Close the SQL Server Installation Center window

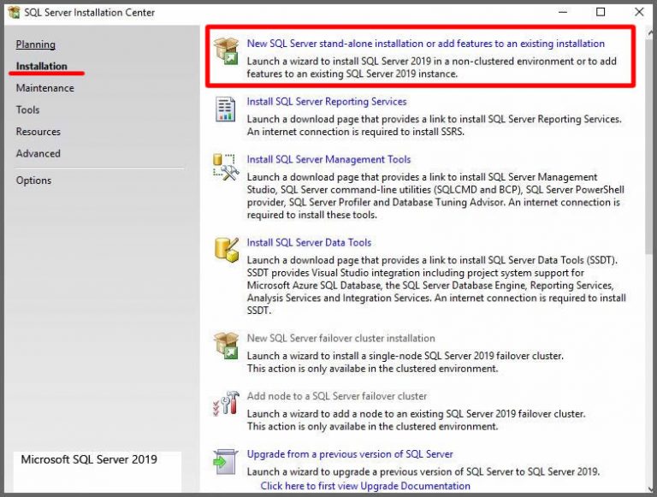point(639,12)
